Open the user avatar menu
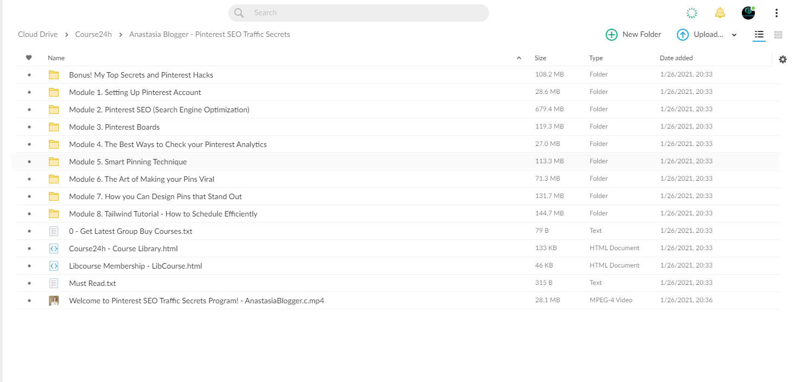Image resolution: width=794 pixels, height=382 pixels. point(748,13)
